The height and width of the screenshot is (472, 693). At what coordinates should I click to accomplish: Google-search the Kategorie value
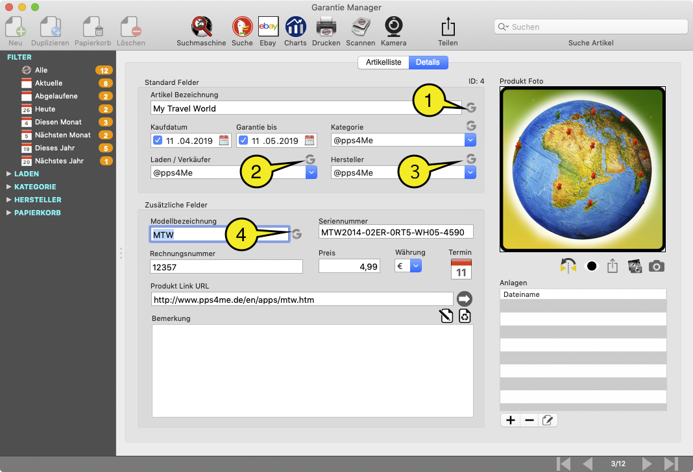471,126
